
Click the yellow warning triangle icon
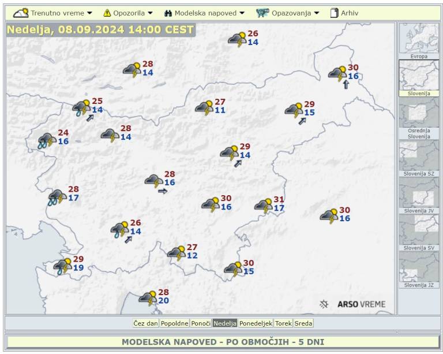click(107, 13)
